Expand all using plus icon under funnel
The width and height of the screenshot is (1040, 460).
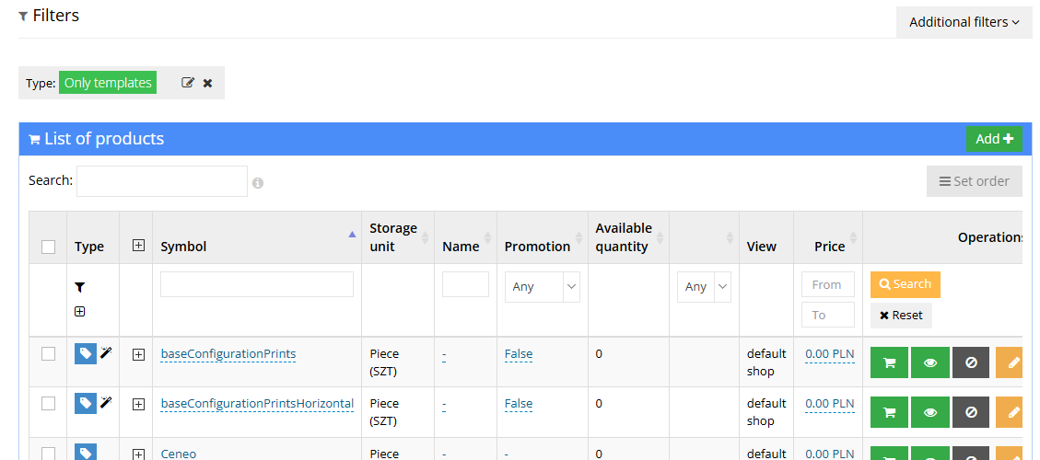point(79,312)
